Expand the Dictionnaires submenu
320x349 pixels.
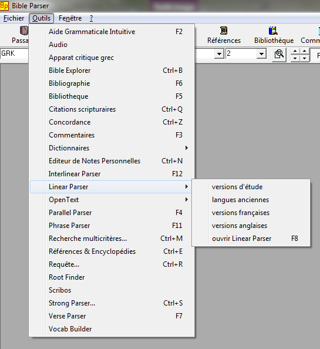112,148
